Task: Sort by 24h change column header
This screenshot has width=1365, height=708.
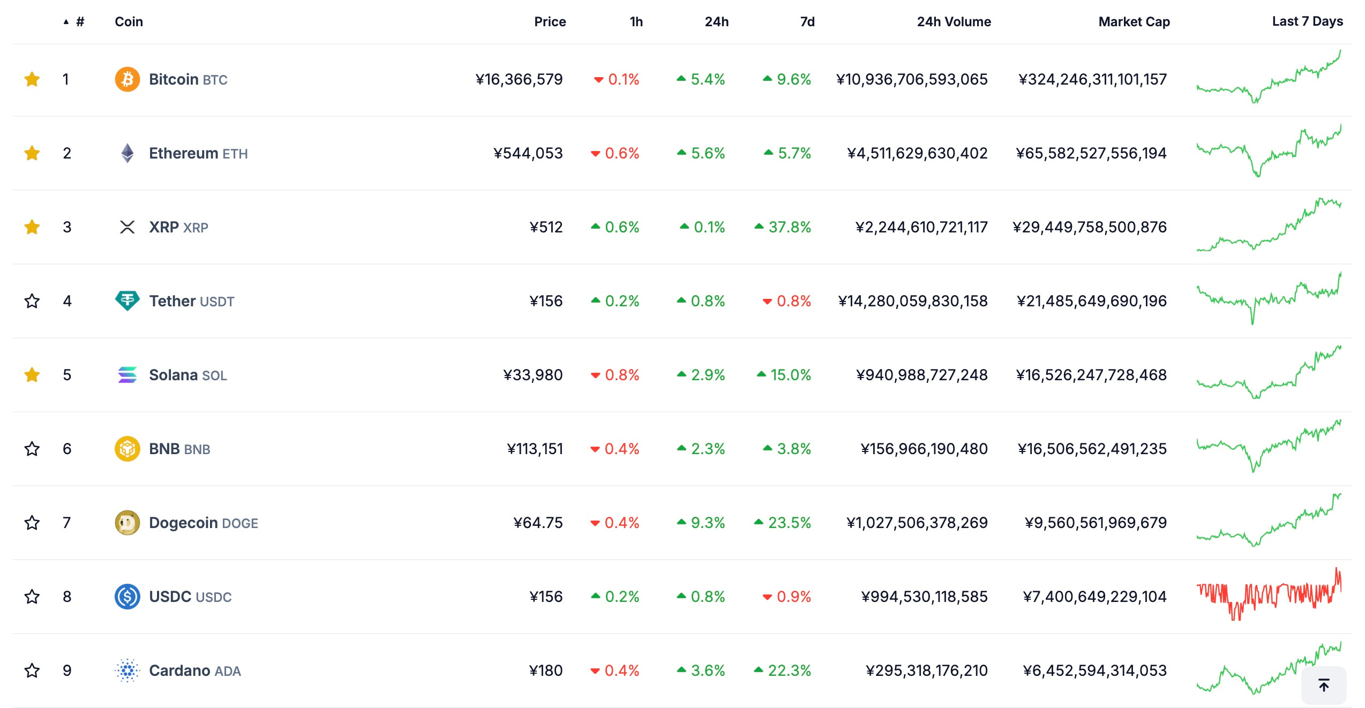Action: 717,22
